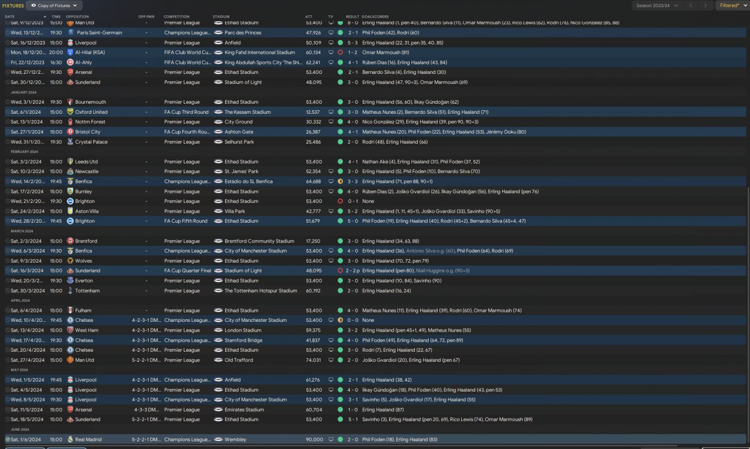Click the Paris Saint-Germain club badge
750x449 pixels.
[70, 33]
